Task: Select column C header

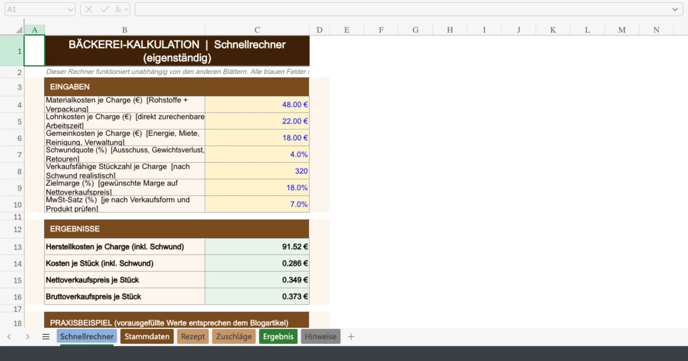Action: pyautogui.click(x=257, y=30)
